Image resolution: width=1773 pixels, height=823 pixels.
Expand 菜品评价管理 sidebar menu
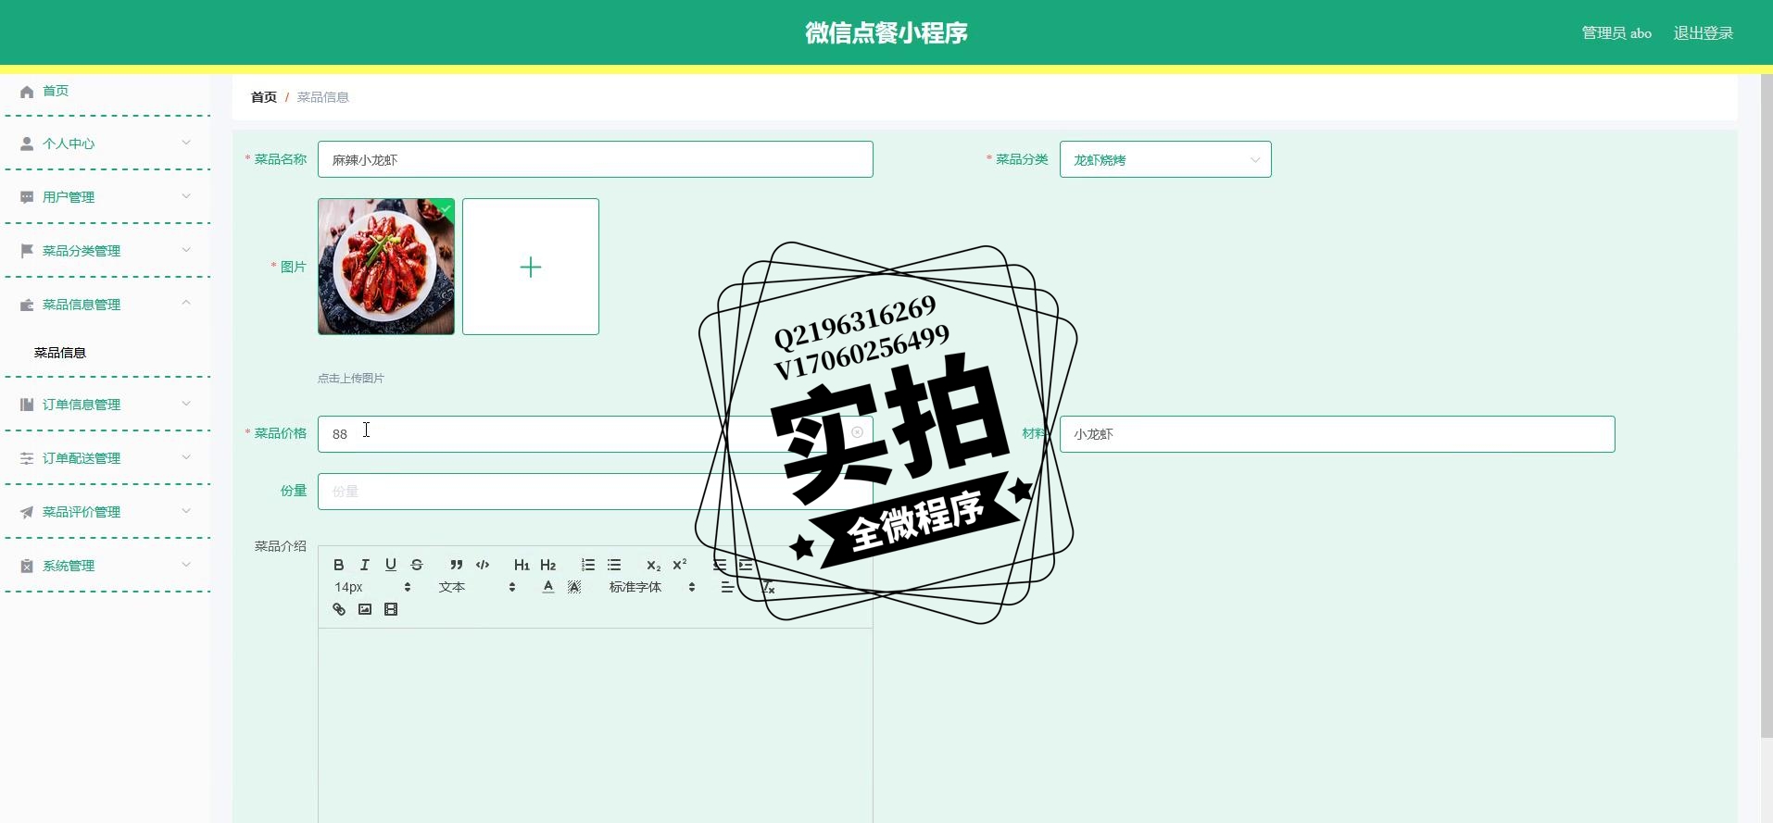[107, 512]
